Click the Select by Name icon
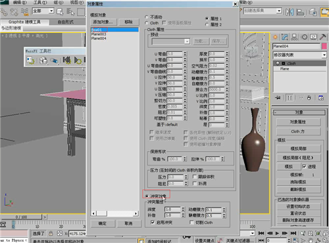Image resolution: width=329 pixels, height=243 pixels. pyautogui.click(x=70, y=12)
